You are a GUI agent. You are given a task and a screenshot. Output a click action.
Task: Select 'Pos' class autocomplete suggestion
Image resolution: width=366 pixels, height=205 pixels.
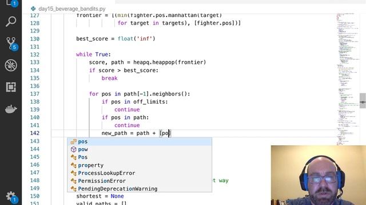pyautogui.click(x=140, y=157)
